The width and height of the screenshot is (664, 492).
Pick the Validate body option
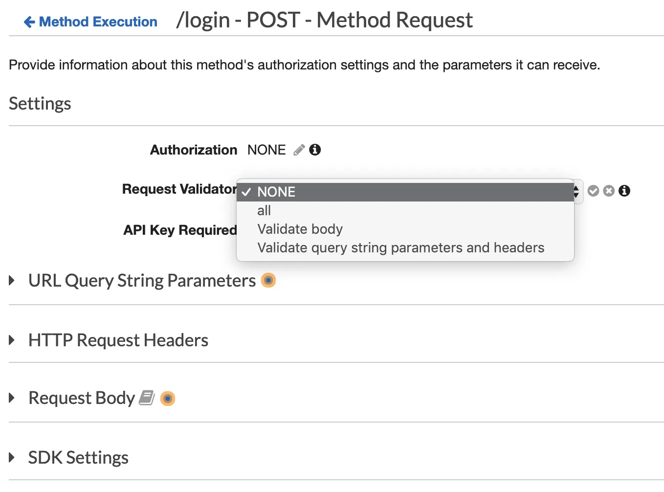click(300, 229)
